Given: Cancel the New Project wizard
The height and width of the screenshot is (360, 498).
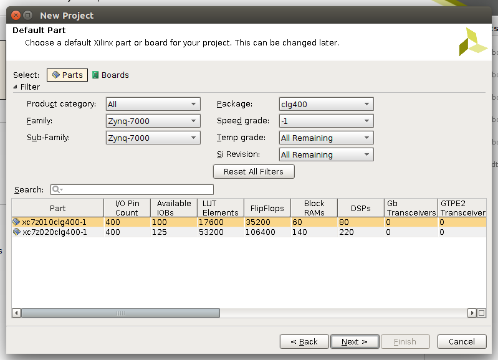Looking at the screenshot, I should 462,341.
